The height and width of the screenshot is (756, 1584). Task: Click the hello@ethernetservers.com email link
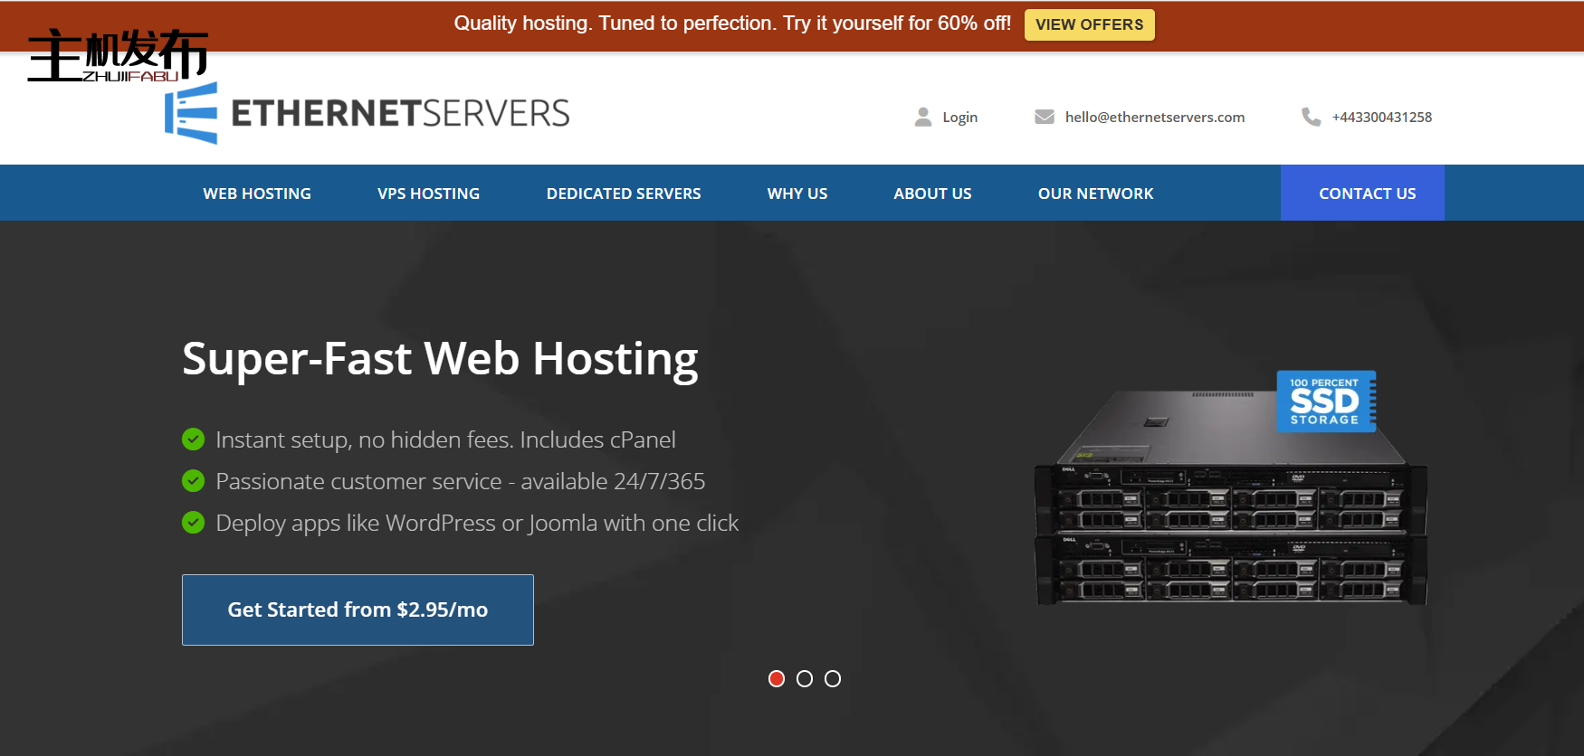[1155, 118]
